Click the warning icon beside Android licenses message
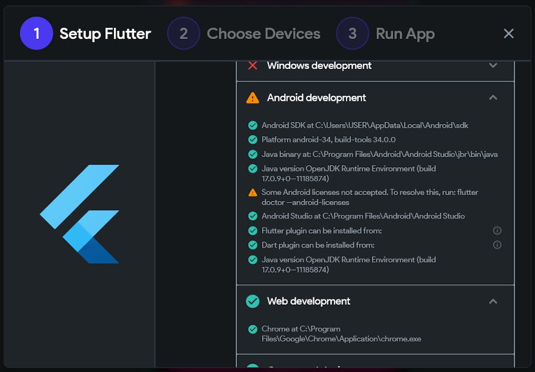 pyautogui.click(x=253, y=192)
